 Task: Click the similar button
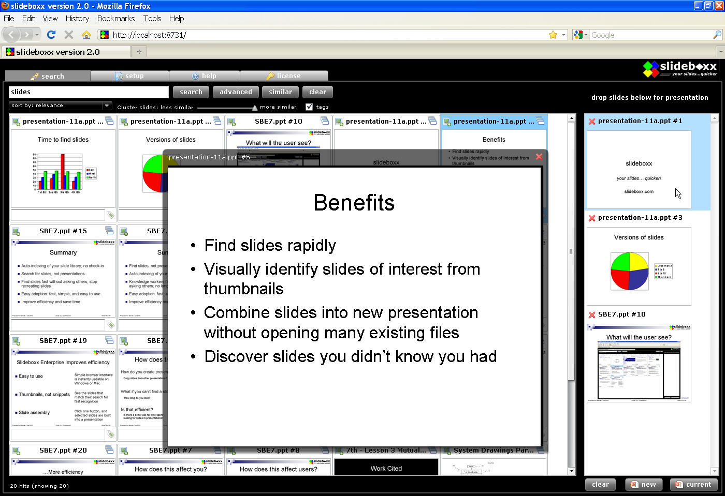281,92
